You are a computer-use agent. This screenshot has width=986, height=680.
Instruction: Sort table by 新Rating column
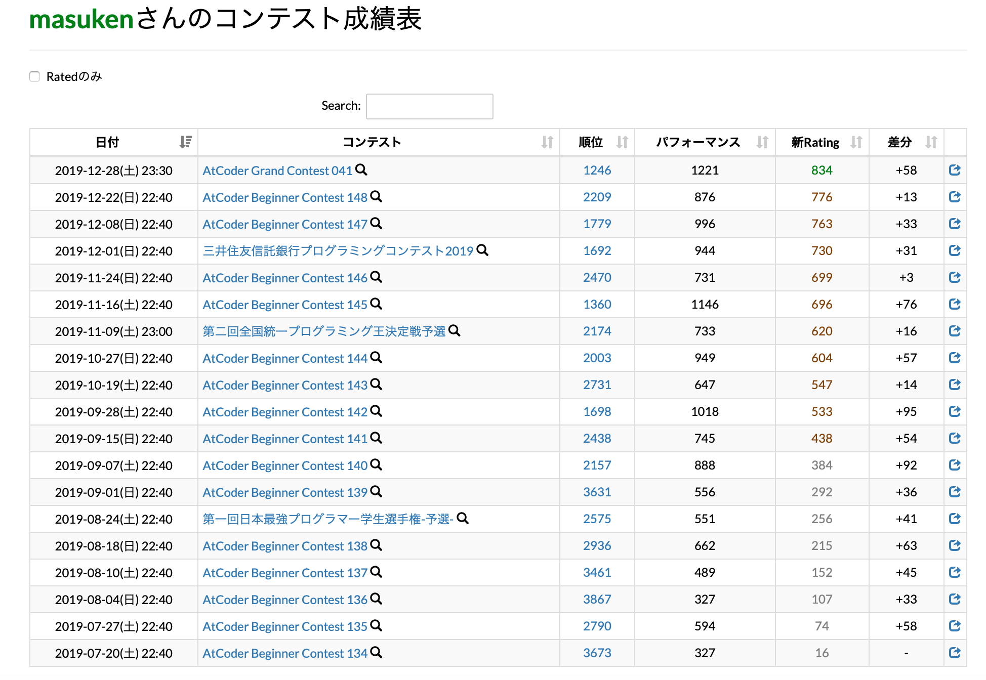[x=822, y=142]
